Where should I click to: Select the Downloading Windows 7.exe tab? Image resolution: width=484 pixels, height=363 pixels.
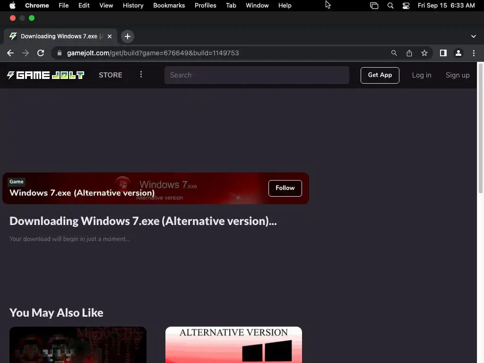click(x=60, y=36)
